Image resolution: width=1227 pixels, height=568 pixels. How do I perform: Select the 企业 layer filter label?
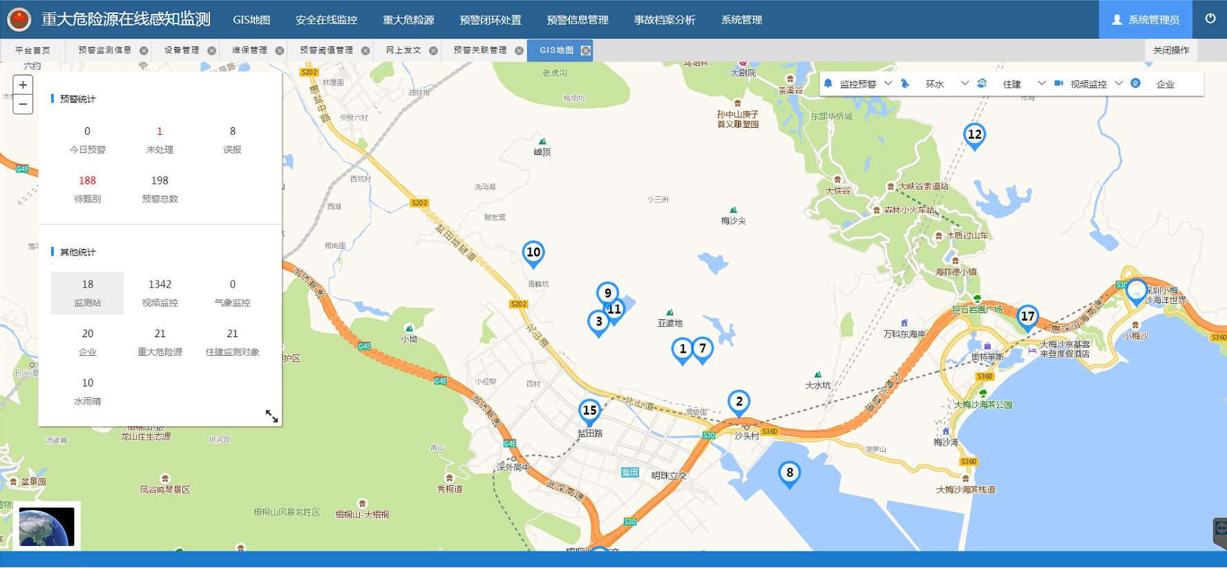1166,84
